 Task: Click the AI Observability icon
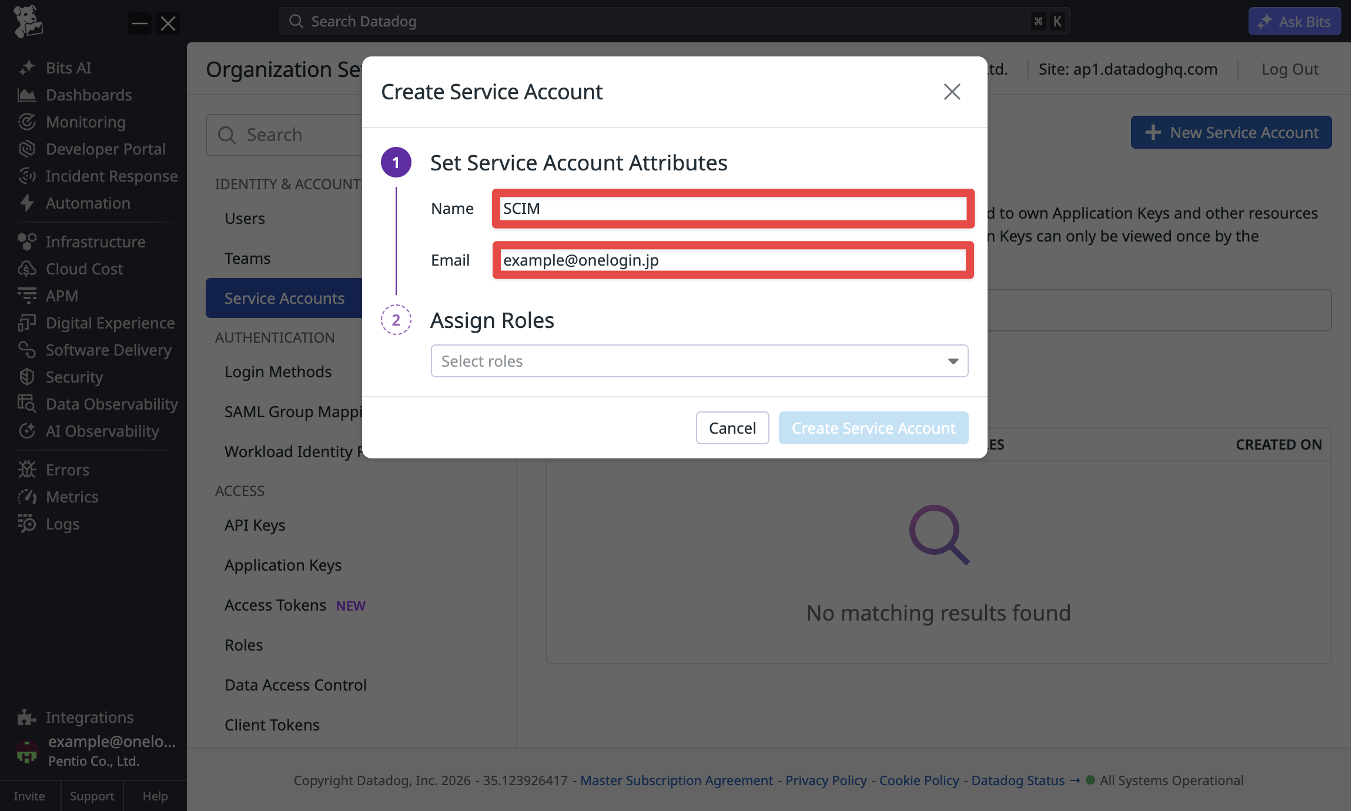coord(26,431)
